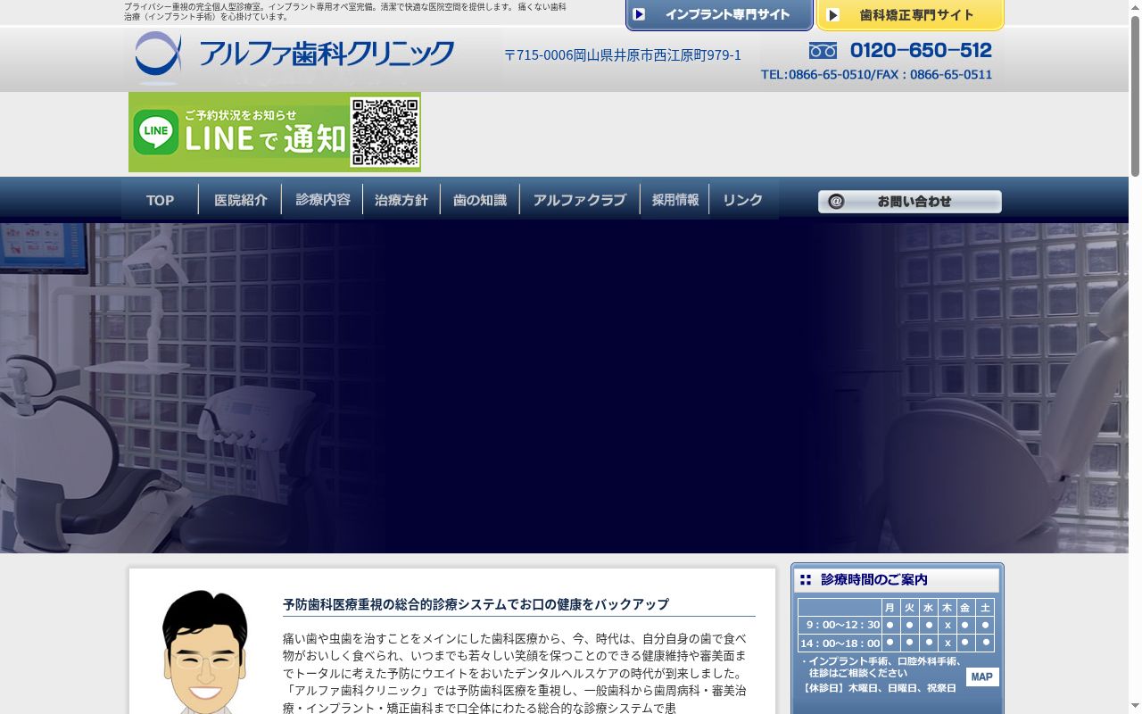Image resolution: width=1142 pixels, height=714 pixels.
Task: Click the 土 column header in hours table
Action: (x=985, y=608)
